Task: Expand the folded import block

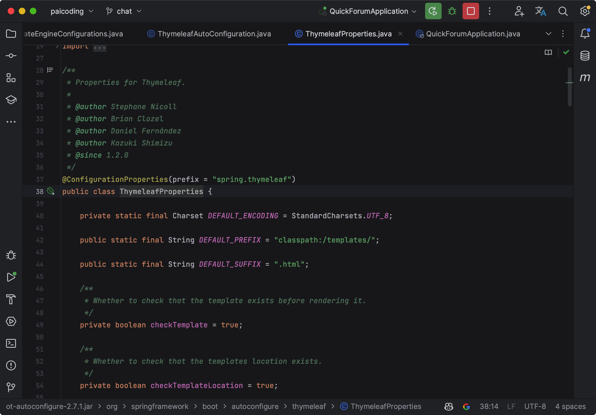Action: [x=100, y=47]
